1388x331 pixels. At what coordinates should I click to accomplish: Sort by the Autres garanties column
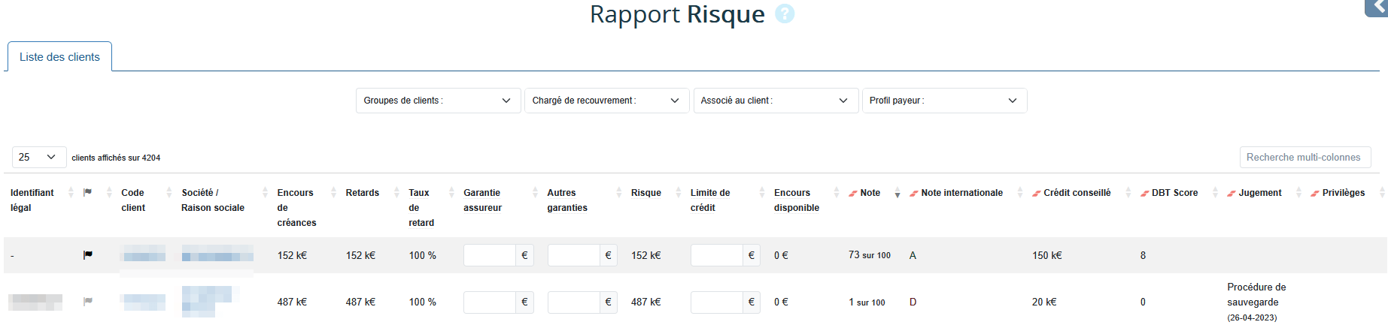567,200
